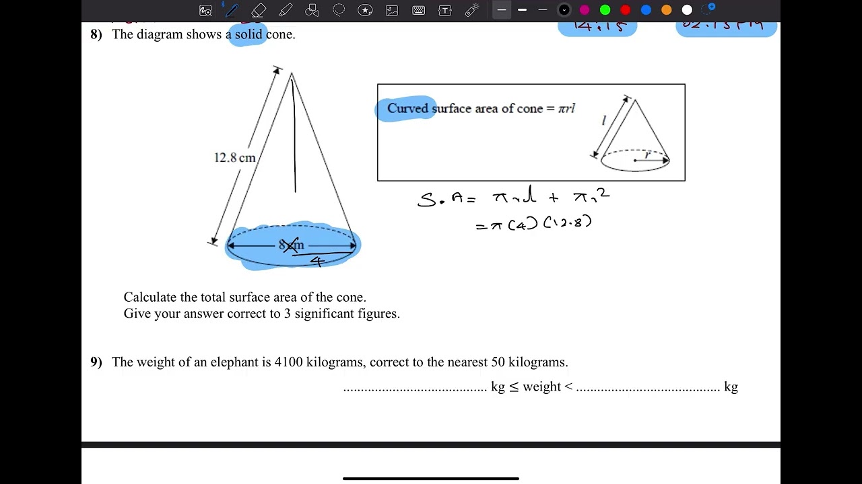Image resolution: width=862 pixels, height=484 pixels.
Task: Select the lasso selection tool
Action: tap(339, 10)
